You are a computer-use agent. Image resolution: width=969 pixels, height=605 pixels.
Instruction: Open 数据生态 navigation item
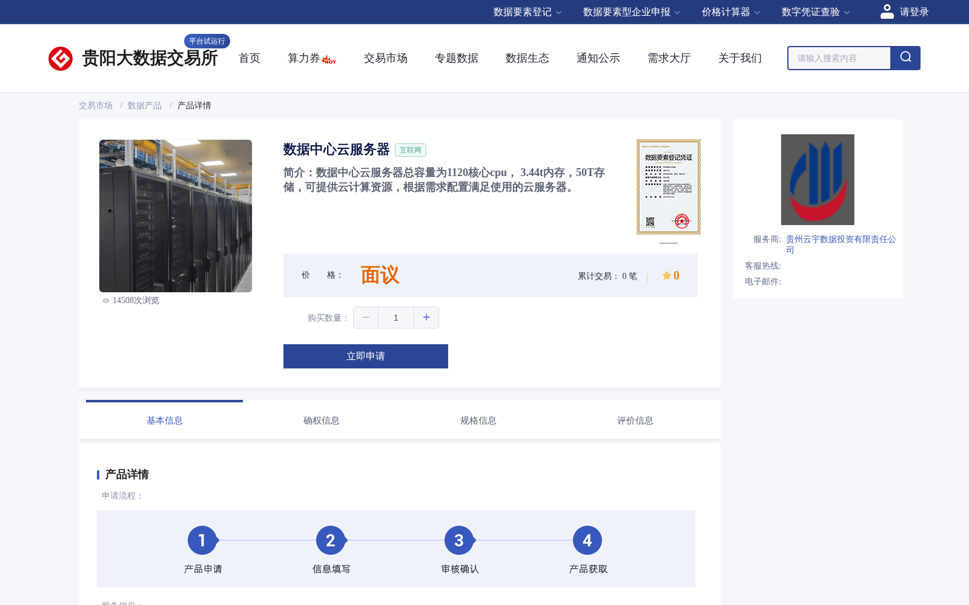[x=527, y=58]
